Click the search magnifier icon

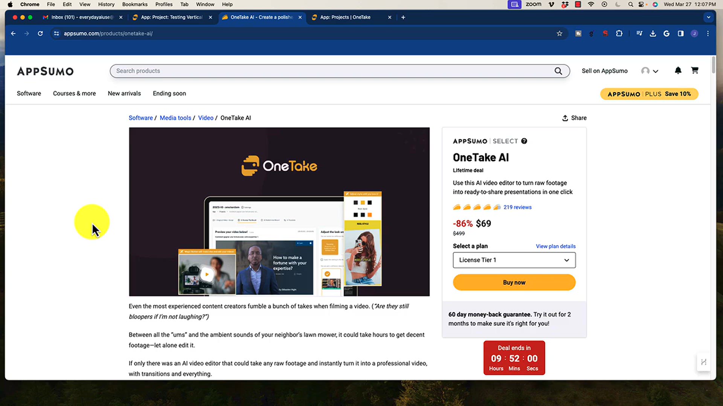point(558,71)
